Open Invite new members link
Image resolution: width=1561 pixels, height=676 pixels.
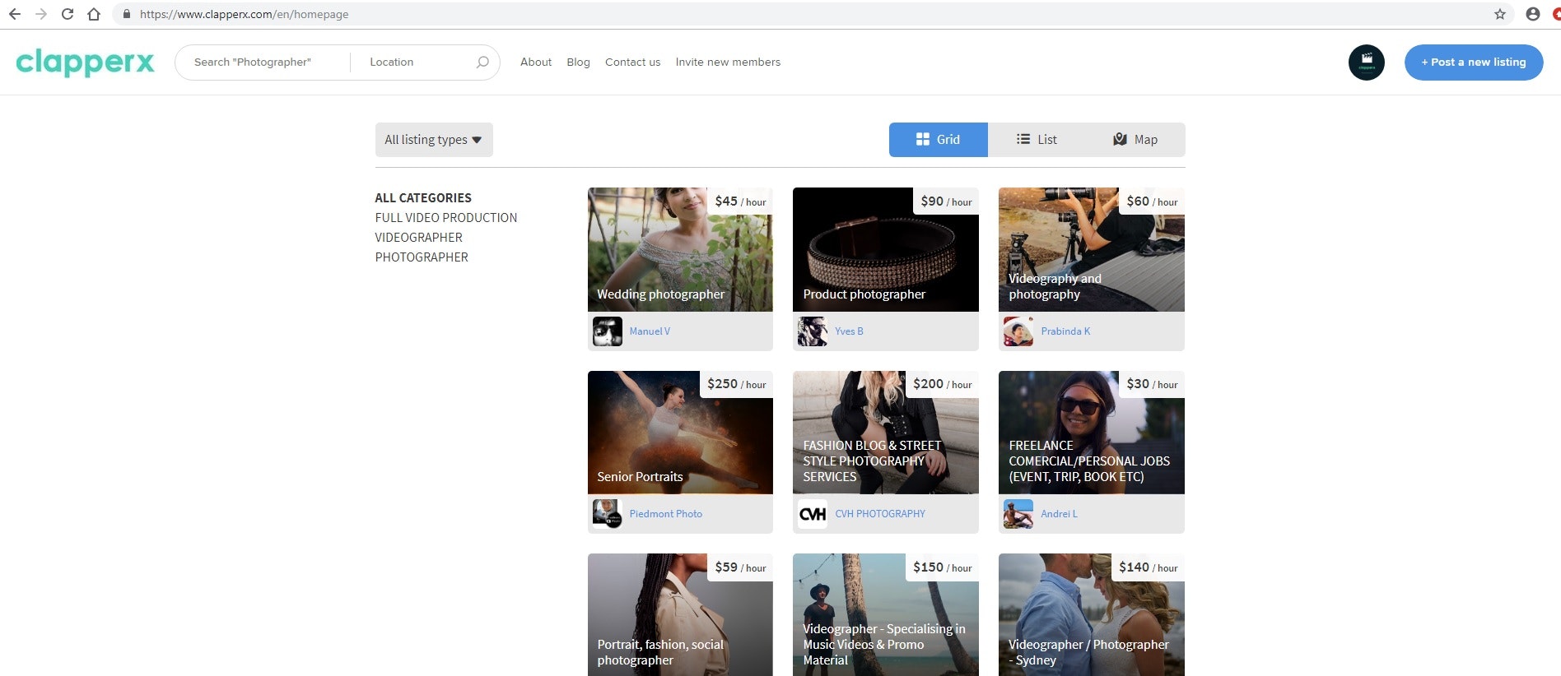[x=728, y=62]
